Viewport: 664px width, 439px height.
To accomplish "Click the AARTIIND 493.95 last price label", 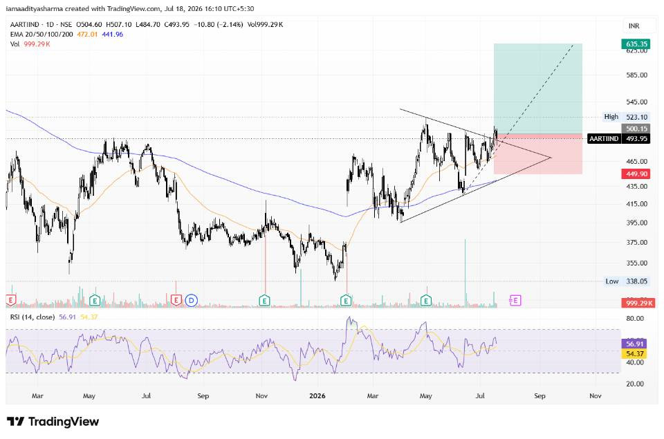I will pyautogui.click(x=619, y=138).
